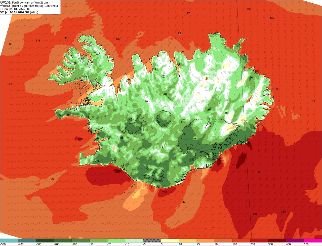Pick the legend swatch between 25 and 50
The width and height of the screenshot is (322, 246).
coord(206,240)
